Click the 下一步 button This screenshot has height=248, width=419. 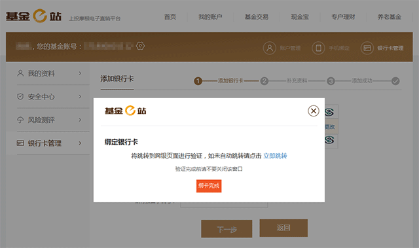pos(227,229)
